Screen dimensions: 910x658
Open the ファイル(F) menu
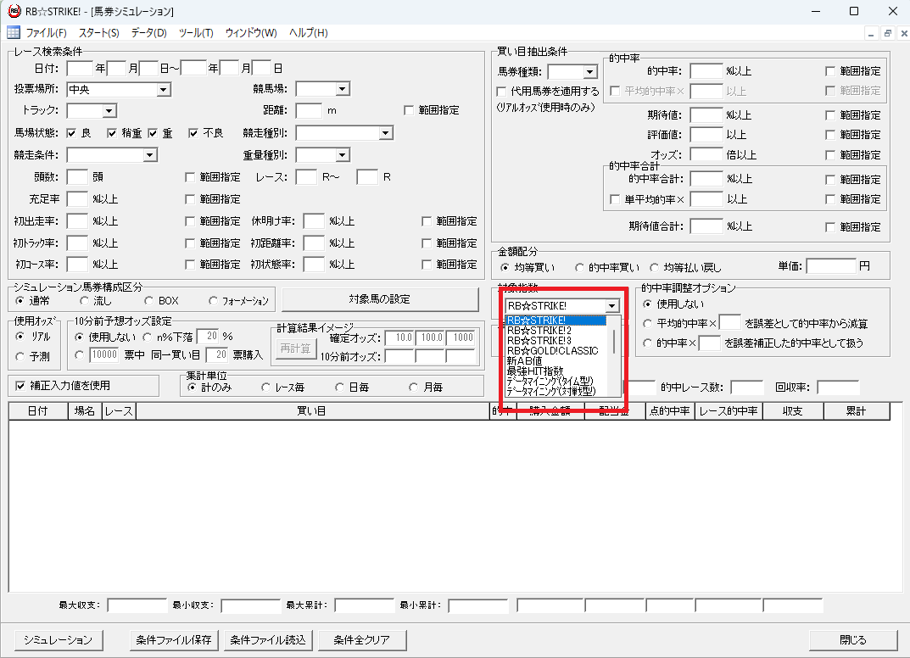click(x=47, y=33)
